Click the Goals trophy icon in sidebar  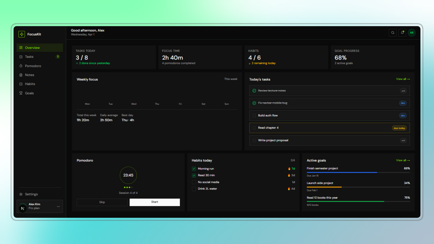coord(21,93)
